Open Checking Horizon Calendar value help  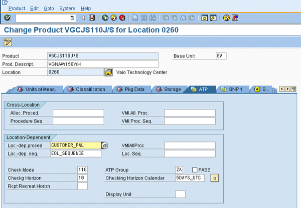[x=214, y=178]
